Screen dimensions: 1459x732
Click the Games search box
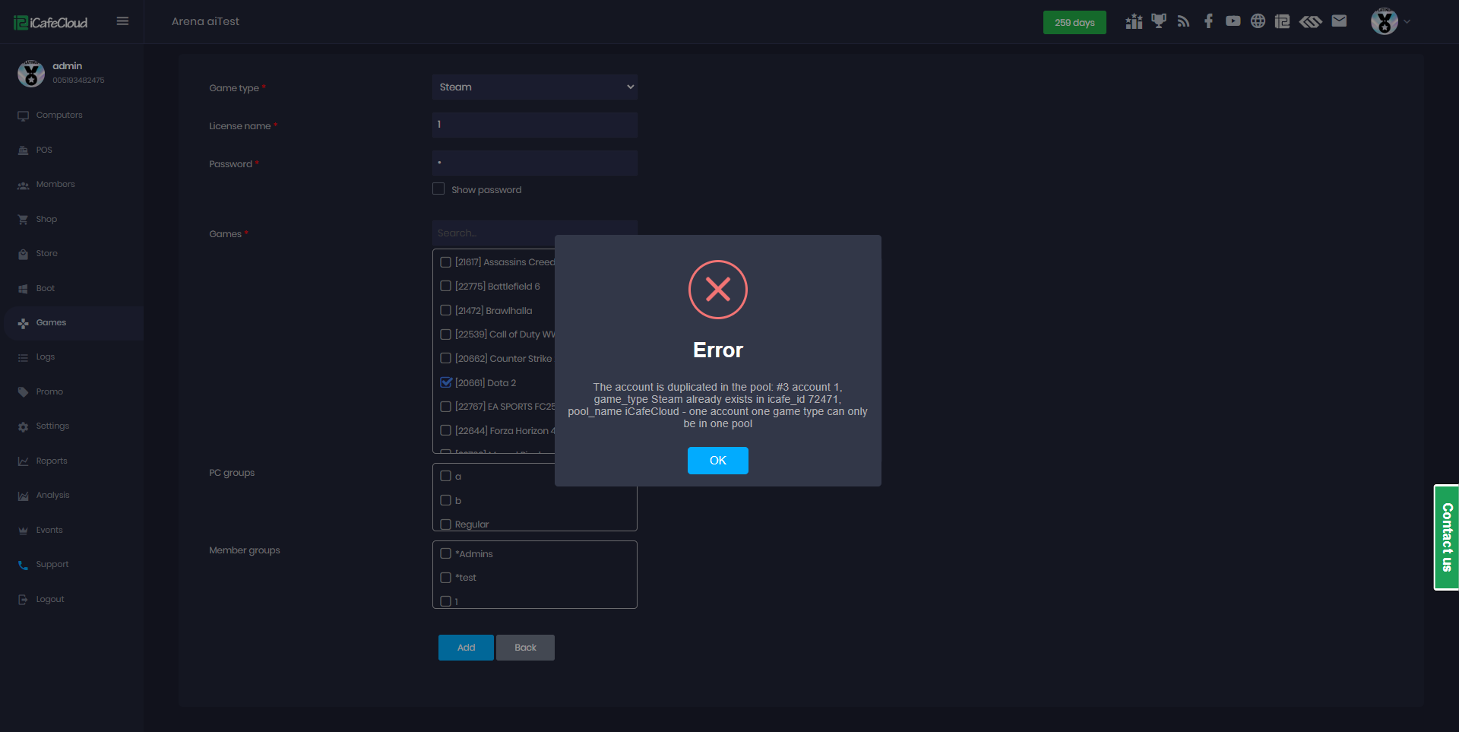point(535,233)
